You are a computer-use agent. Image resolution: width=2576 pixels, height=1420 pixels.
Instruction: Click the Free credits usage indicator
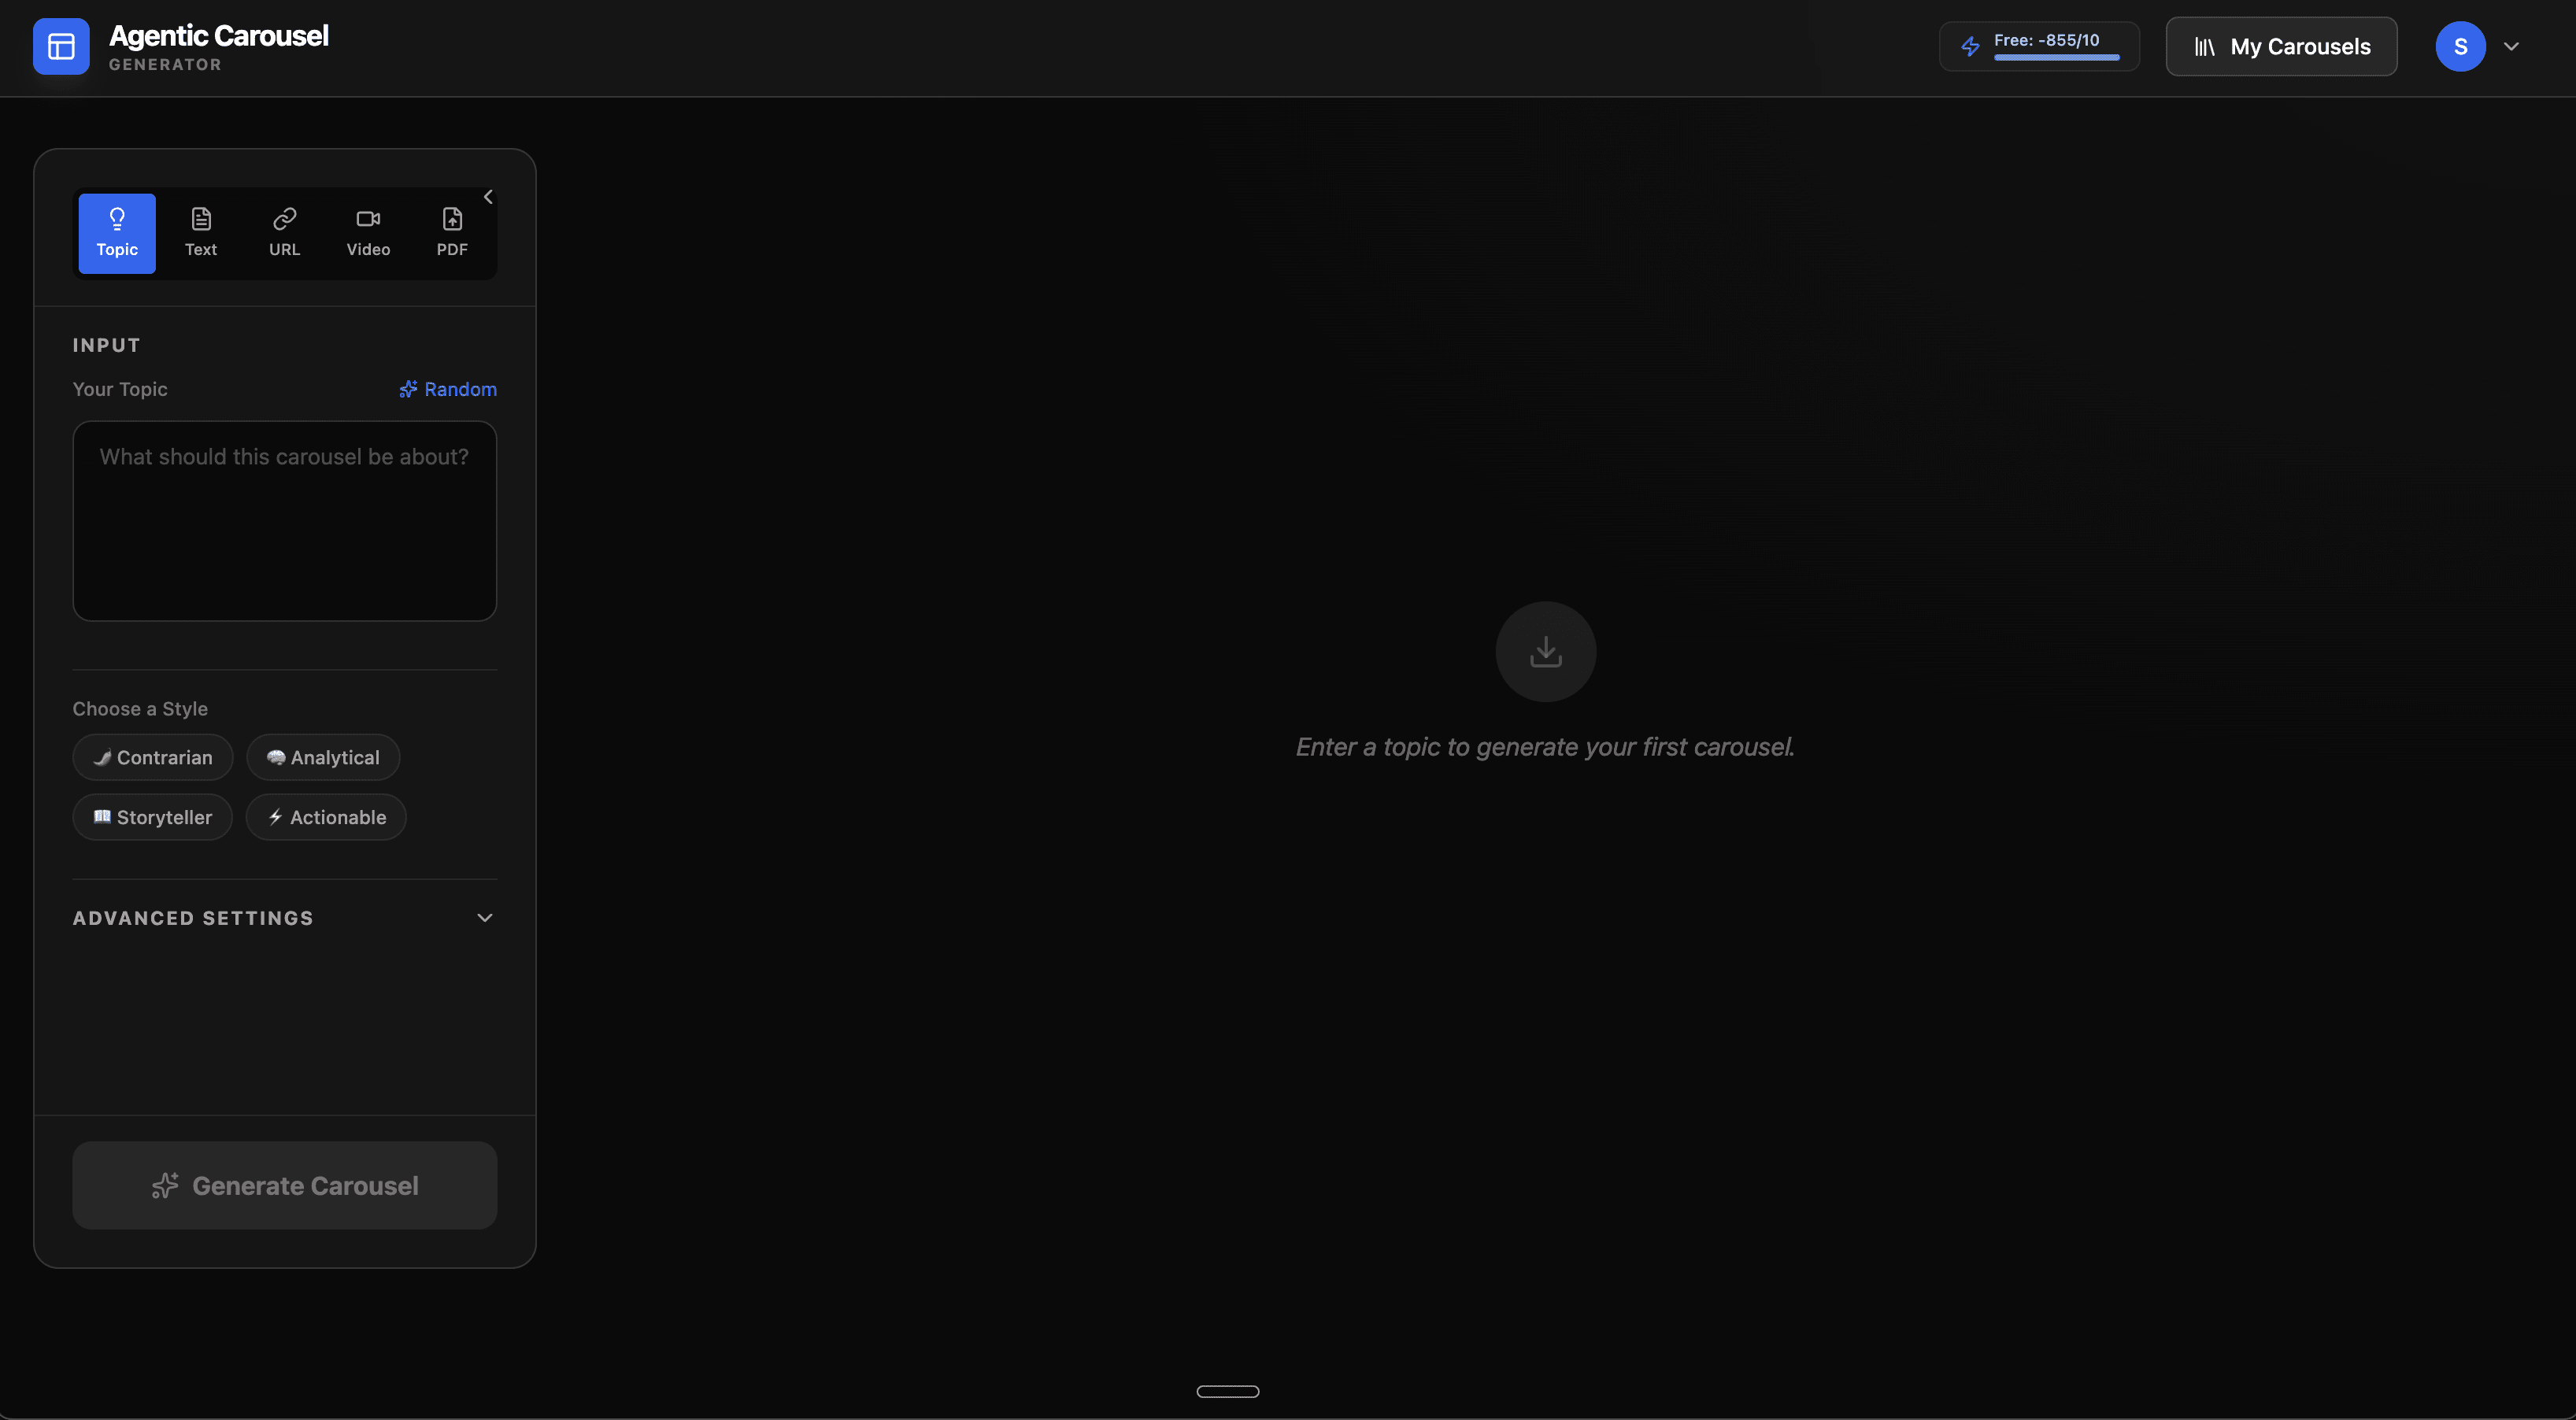click(2039, 46)
